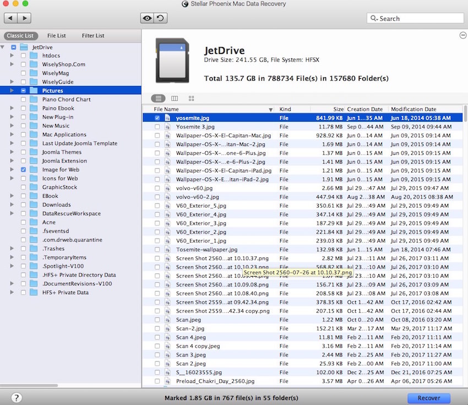Expand the htdocs folder
468x405 pixels.
[12, 56]
